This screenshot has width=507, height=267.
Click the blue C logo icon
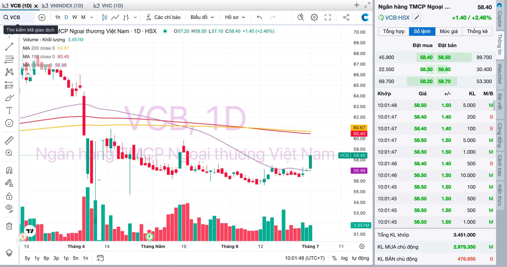coord(365,17)
